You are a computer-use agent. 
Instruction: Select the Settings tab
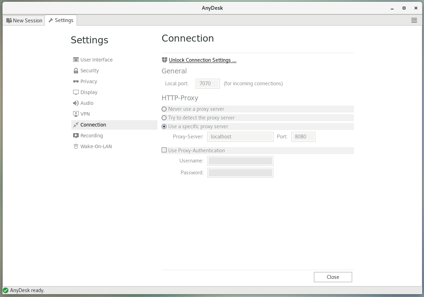[61, 20]
